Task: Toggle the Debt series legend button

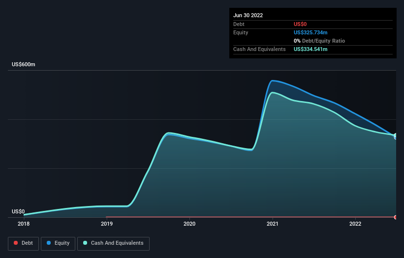Action: coord(24,243)
